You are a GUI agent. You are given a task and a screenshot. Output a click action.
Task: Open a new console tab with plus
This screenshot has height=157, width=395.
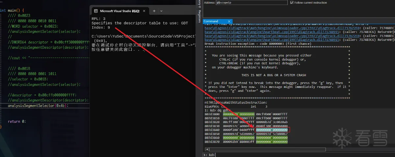[x=154, y=11]
